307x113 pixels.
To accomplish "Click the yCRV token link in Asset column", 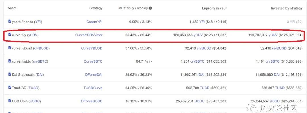I will tap(33, 35).
